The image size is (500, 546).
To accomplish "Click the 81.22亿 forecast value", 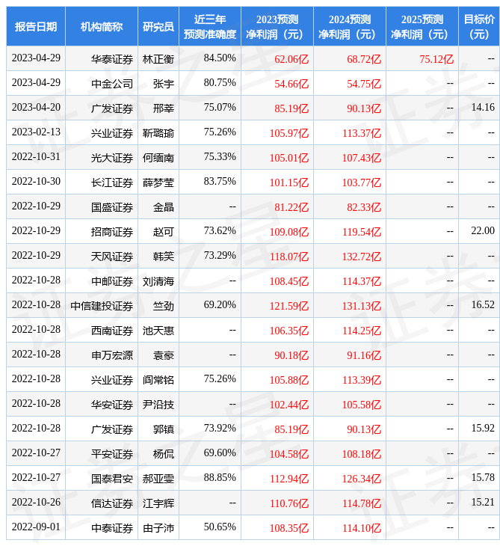I will [291, 207].
